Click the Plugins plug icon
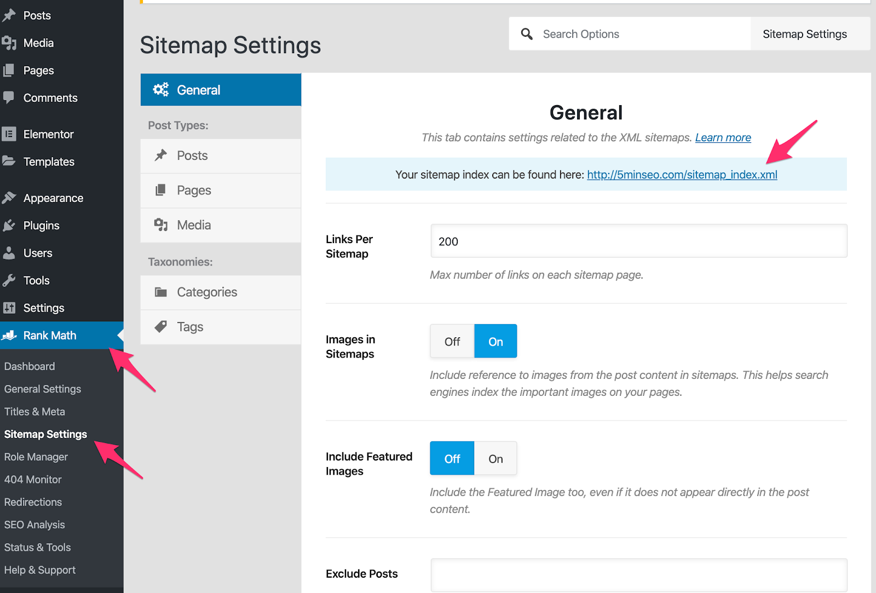The image size is (876, 593). (x=9, y=226)
